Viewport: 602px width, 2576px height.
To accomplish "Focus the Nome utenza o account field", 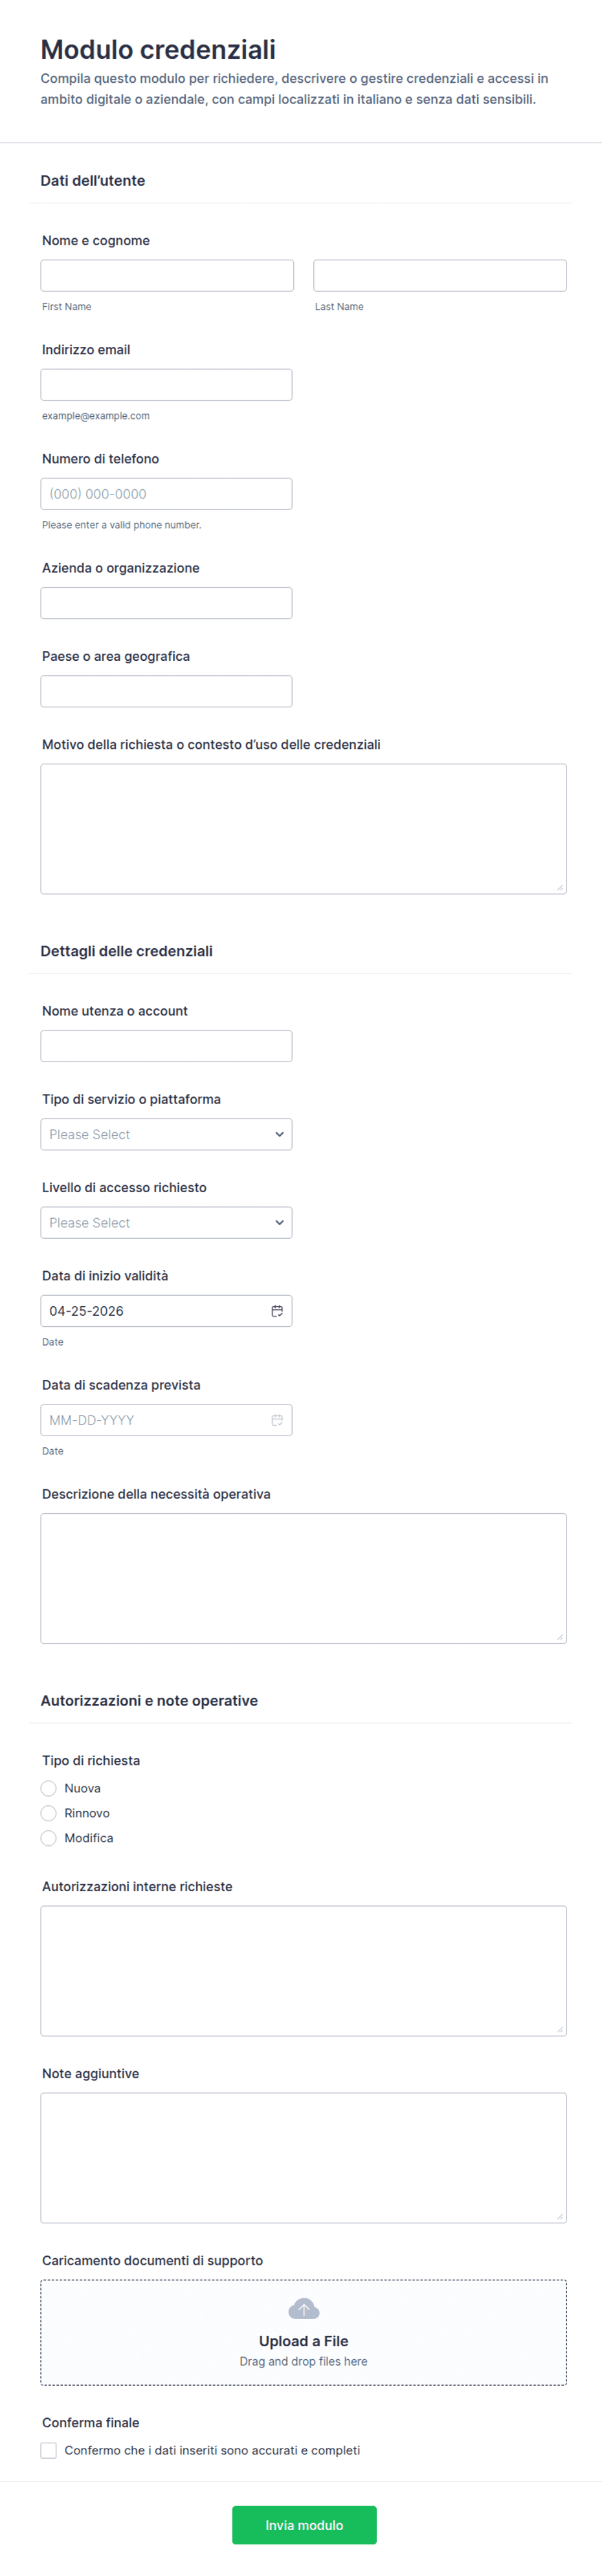I will [x=166, y=1046].
